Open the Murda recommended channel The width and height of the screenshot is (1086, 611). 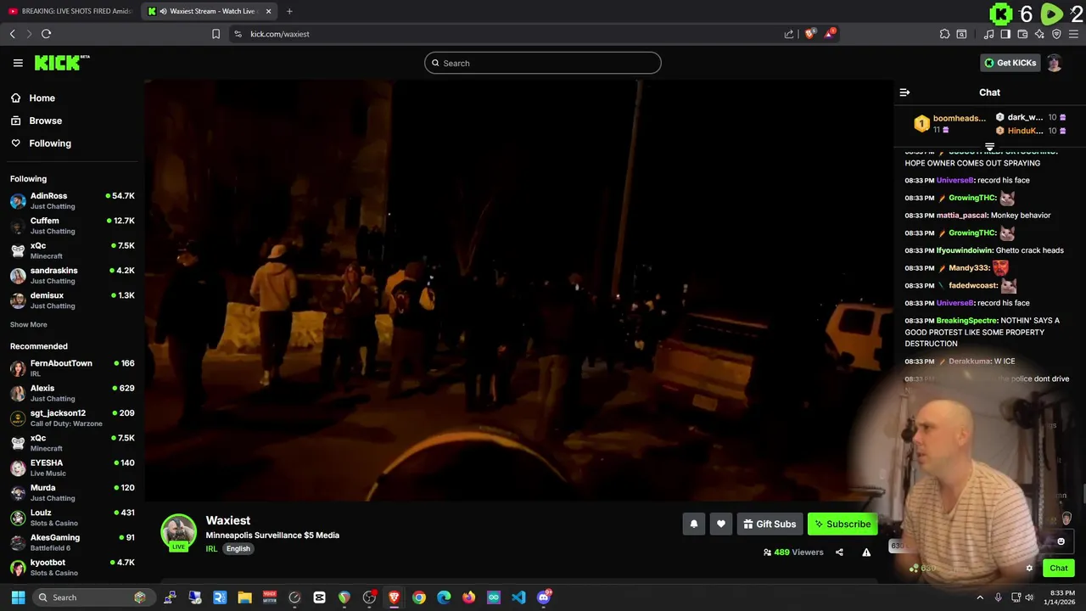pos(72,492)
